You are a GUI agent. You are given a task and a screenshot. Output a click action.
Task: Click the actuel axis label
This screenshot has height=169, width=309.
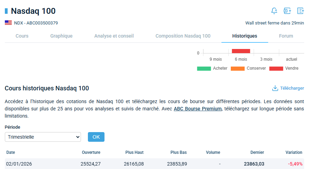(x=291, y=59)
